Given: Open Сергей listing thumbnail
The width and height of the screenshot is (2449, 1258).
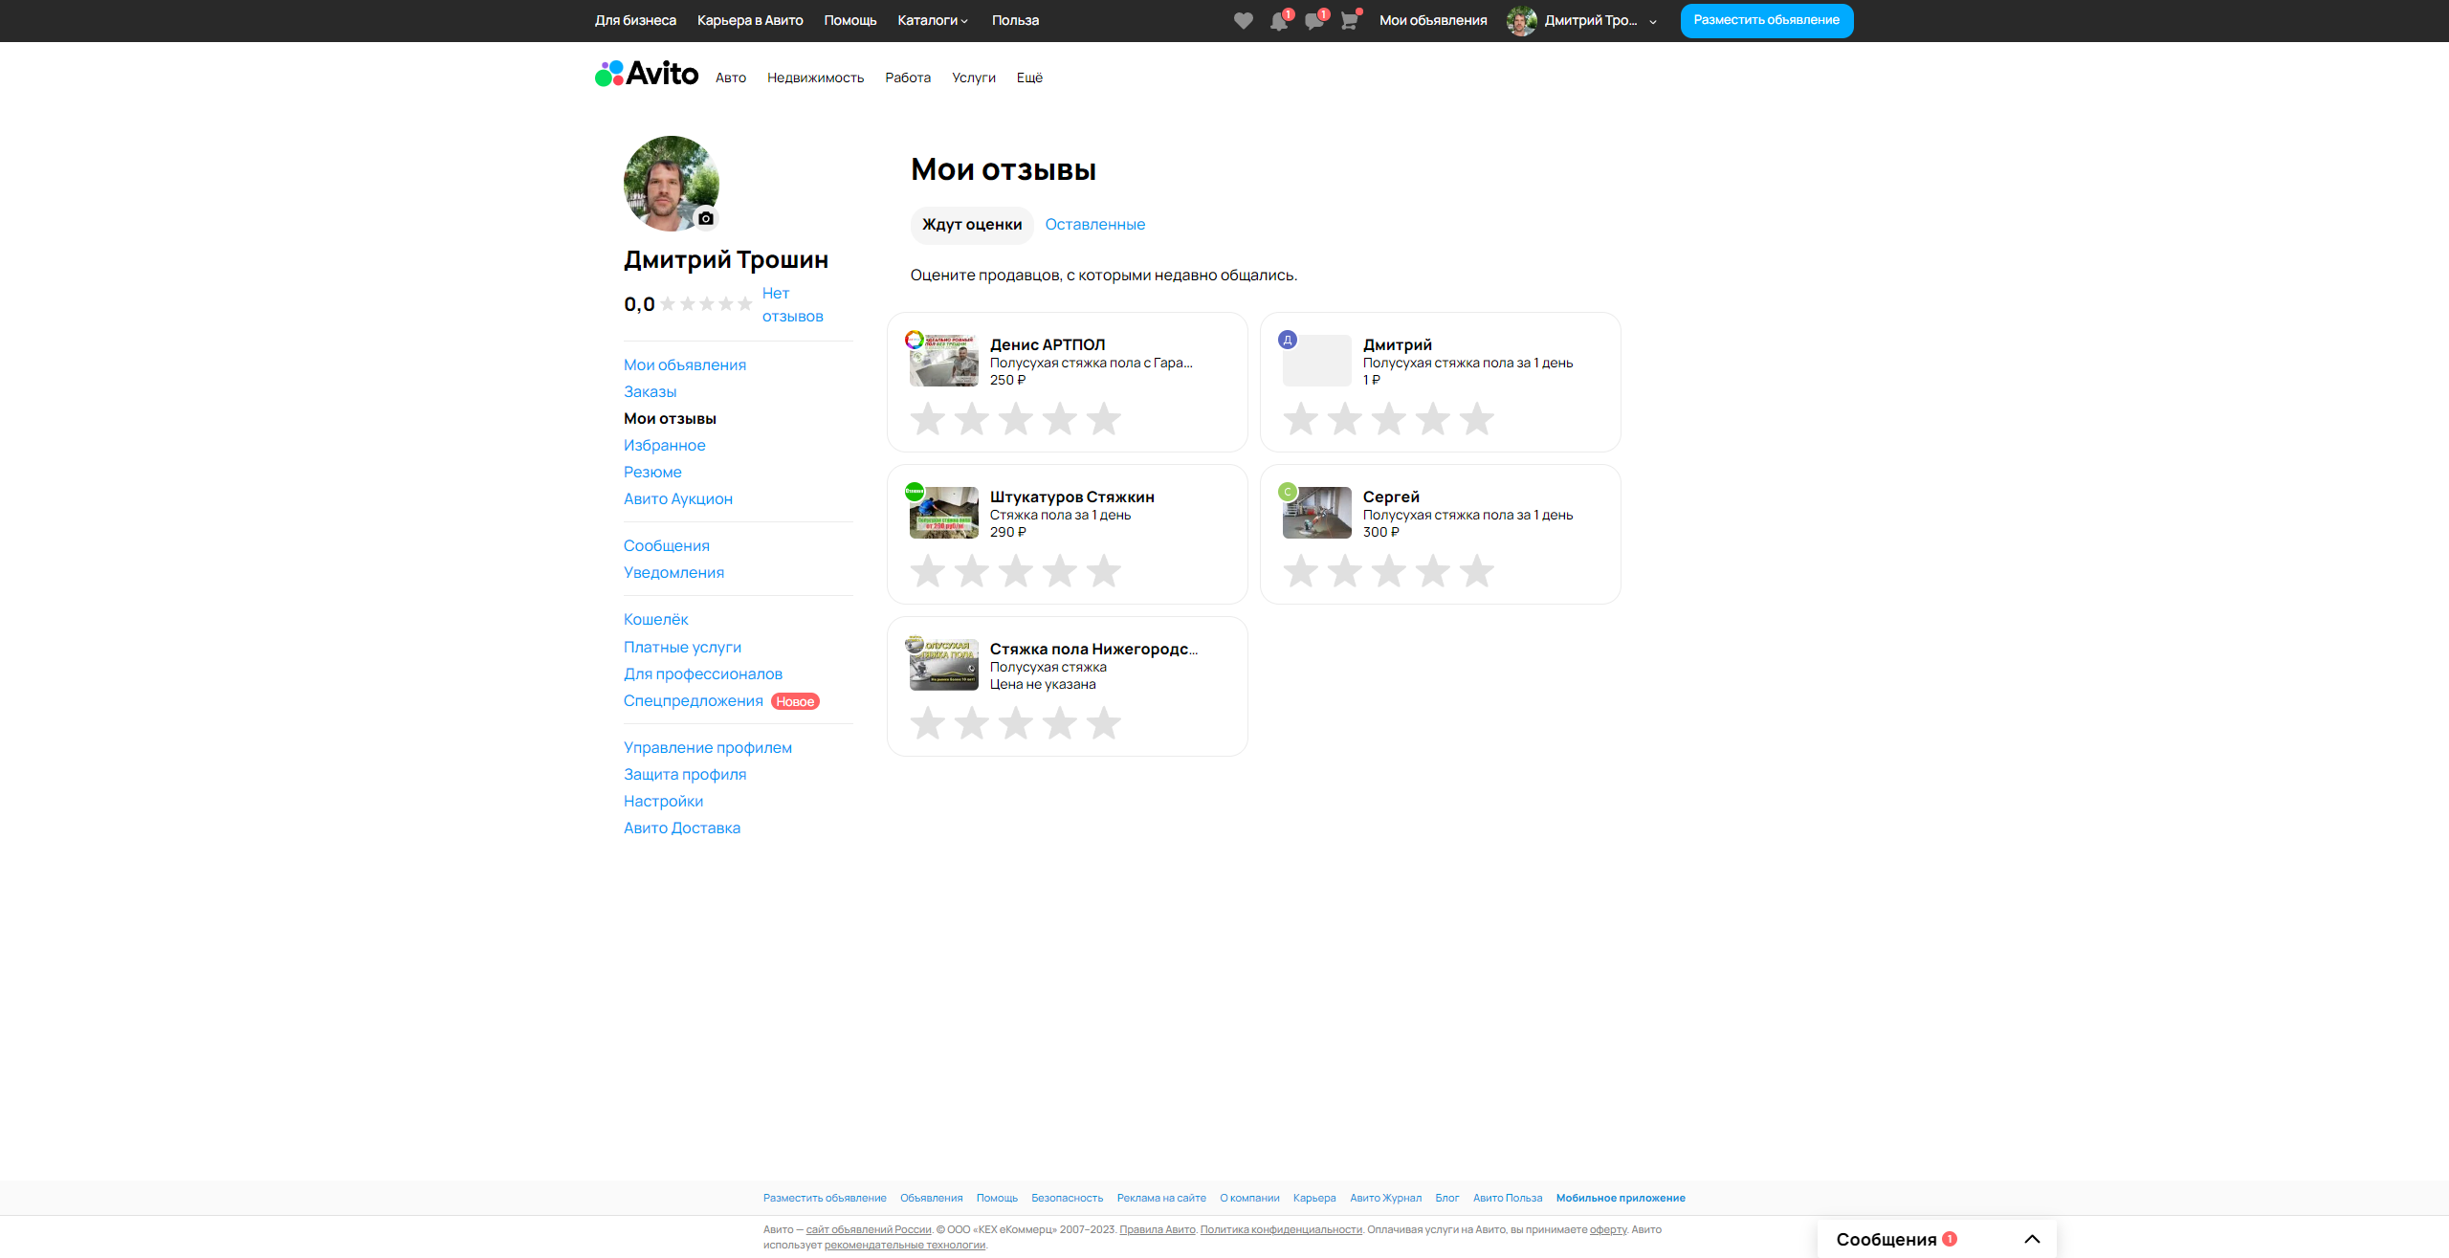Looking at the screenshot, I should (1317, 513).
